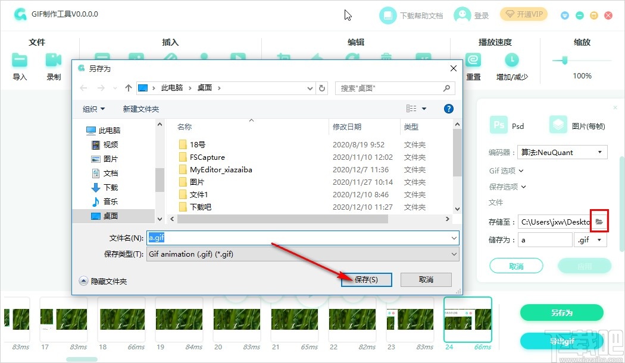Click the 名称 (Name) column header
This screenshot has height=363, width=625.
point(185,127)
